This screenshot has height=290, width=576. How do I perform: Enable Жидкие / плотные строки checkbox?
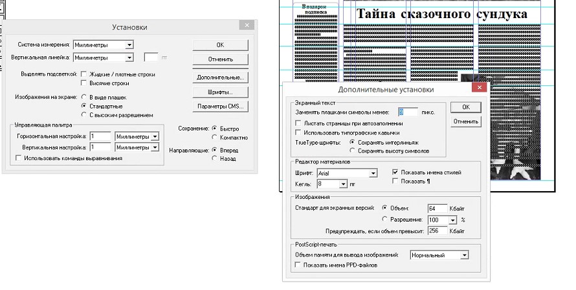pos(83,74)
